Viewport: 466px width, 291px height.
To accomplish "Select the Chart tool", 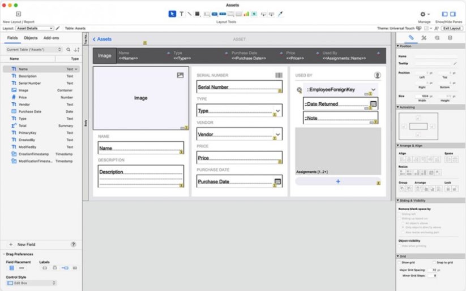I will (246, 14).
